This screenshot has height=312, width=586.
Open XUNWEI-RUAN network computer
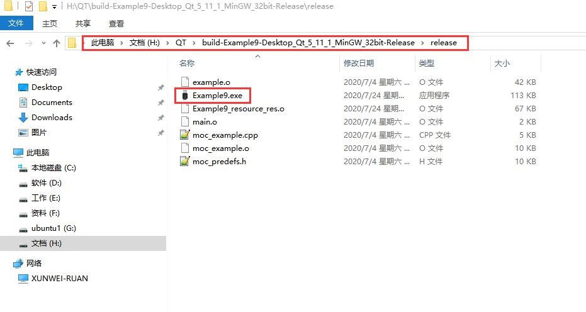[60, 279]
